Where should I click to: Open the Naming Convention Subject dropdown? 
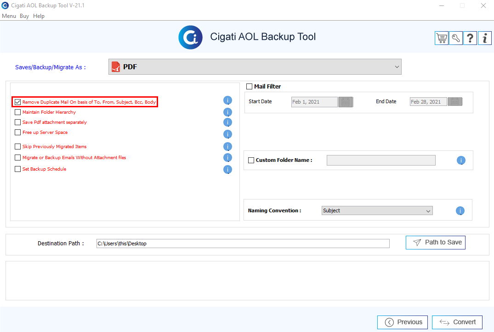[x=377, y=210]
